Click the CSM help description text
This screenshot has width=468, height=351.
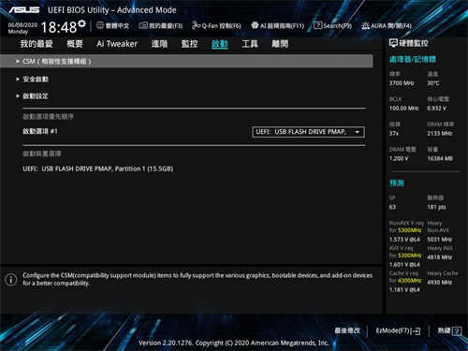pyautogui.click(x=197, y=279)
